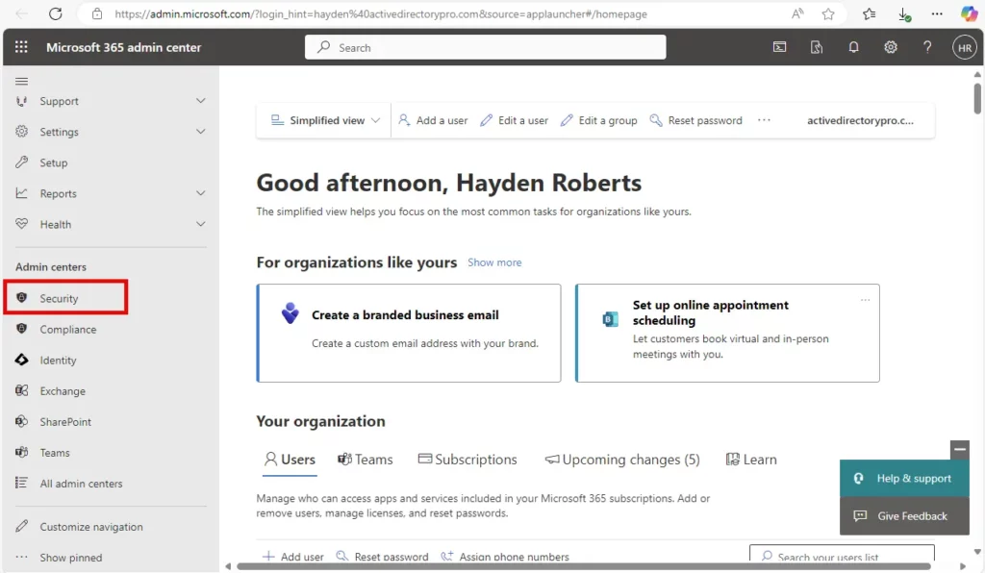Open the help question mark icon
This screenshot has width=985, height=573.
click(x=927, y=47)
